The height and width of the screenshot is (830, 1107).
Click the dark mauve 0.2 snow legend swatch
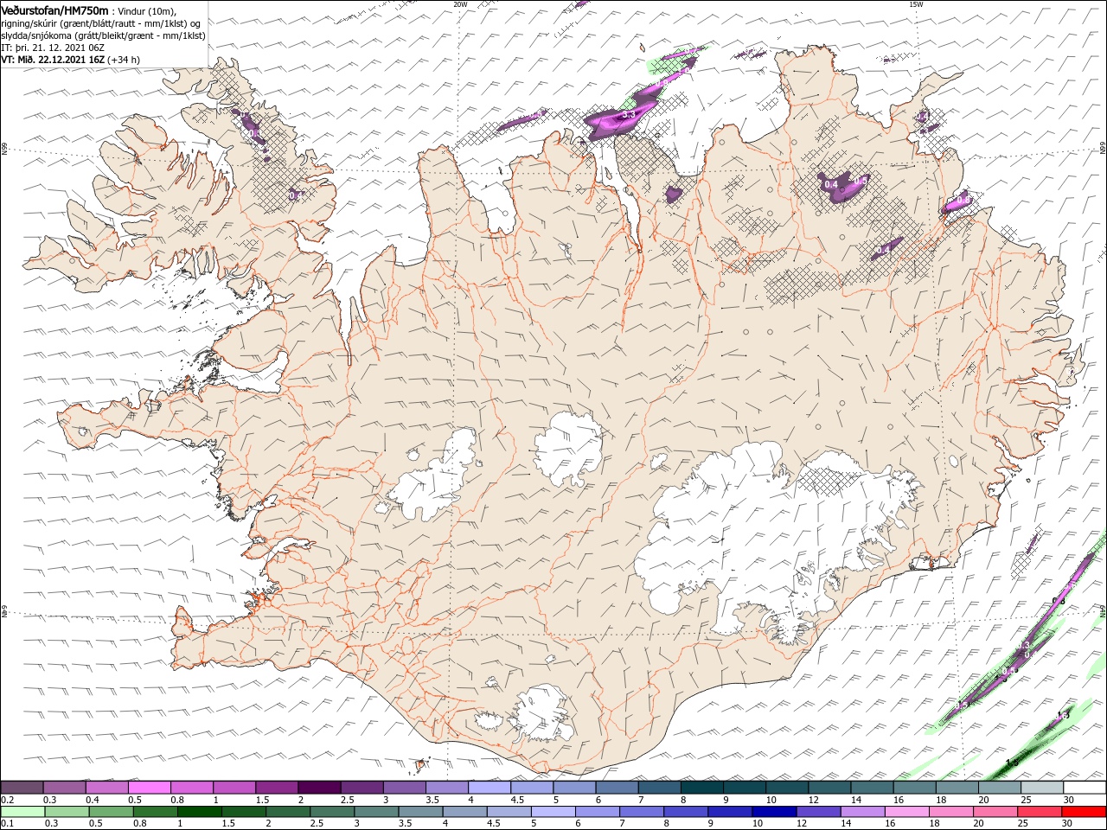point(22,788)
